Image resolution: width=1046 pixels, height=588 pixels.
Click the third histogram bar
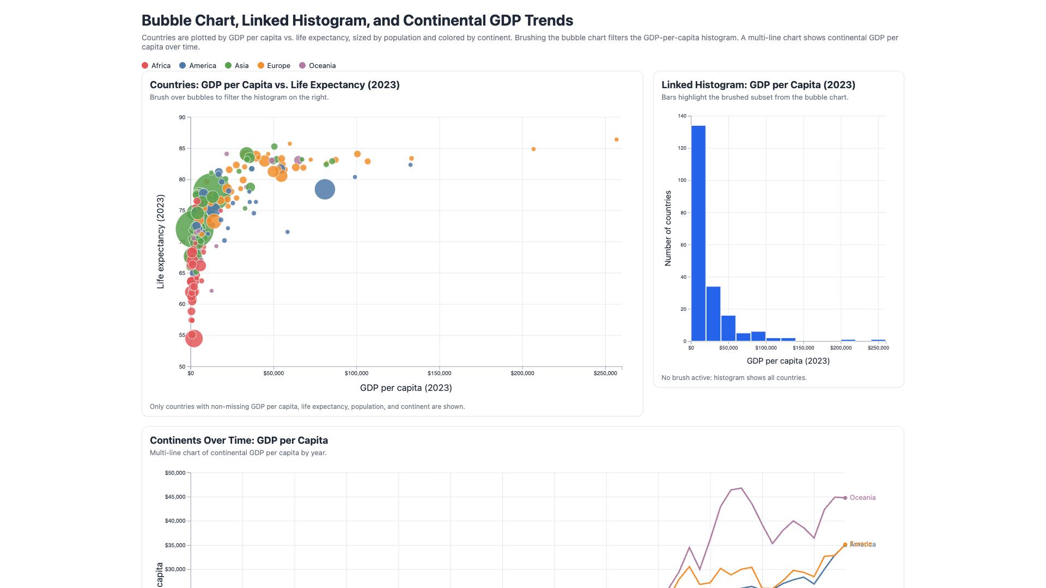pyautogui.click(x=728, y=328)
